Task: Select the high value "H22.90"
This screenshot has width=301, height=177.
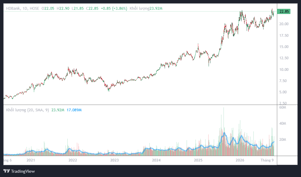Action: pos(63,9)
